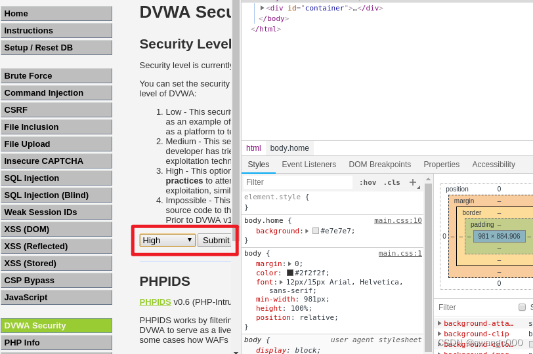Screen dimensions: 533x354
Task: Open the main.css:10 source link
Action: coord(398,221)
